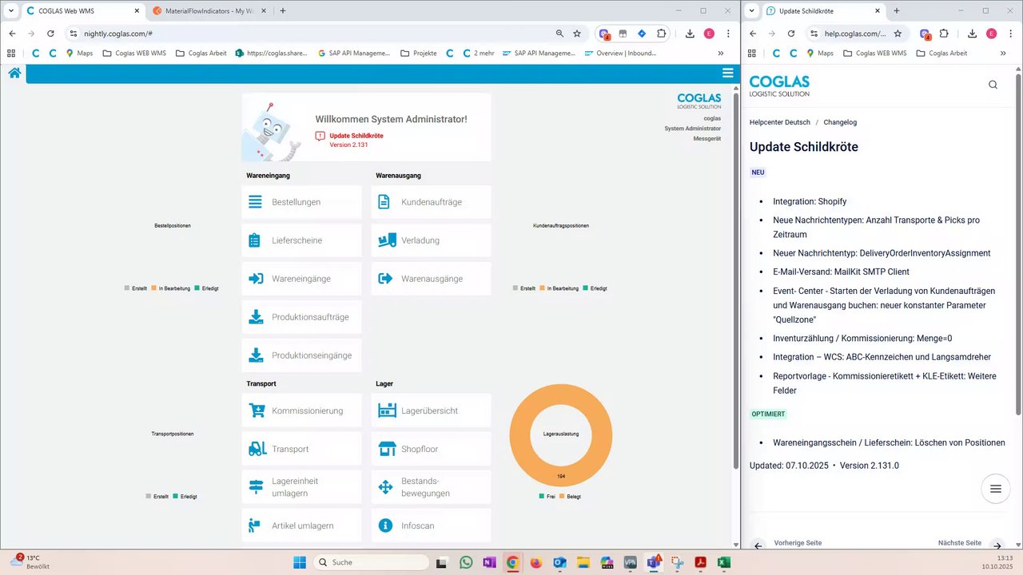Screen dimensions: 1023x575
Task: Open Artikel umlagern tile
Action: 301,525
